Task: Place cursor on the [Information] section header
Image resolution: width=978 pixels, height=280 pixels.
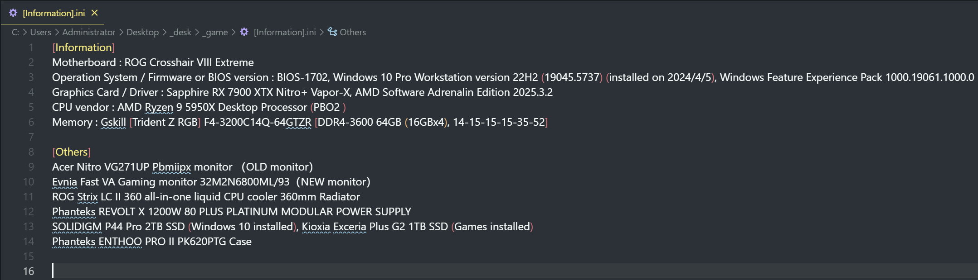Action: click(83, 47)
